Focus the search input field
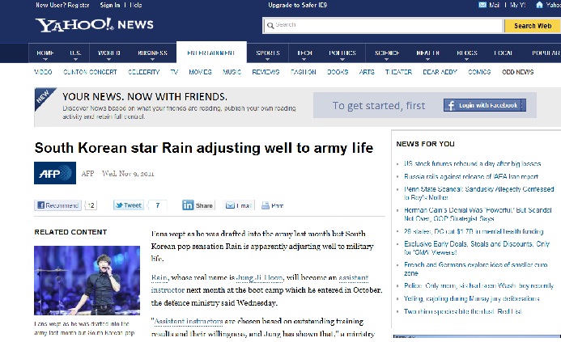 tap(383, 25)
